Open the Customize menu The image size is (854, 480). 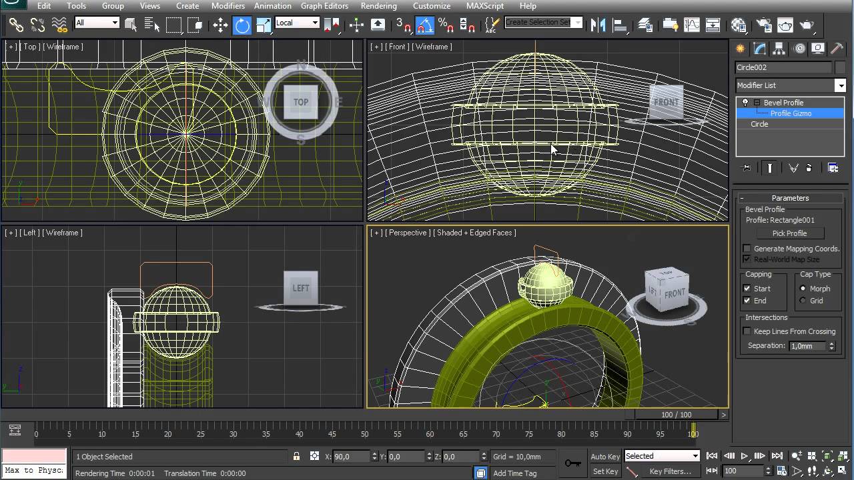[432, 6]
